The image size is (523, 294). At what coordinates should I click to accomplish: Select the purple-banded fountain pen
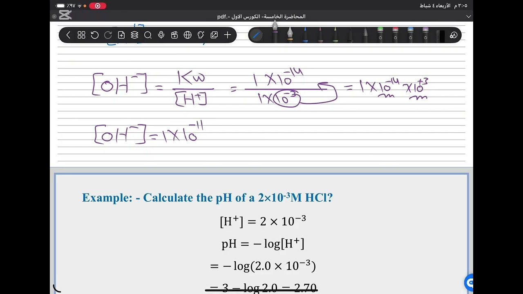(275, 32)
